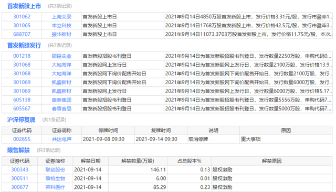The image size is (336, 192).
Task: Open 共达电声 link
Action: click(x=61, y=139)
